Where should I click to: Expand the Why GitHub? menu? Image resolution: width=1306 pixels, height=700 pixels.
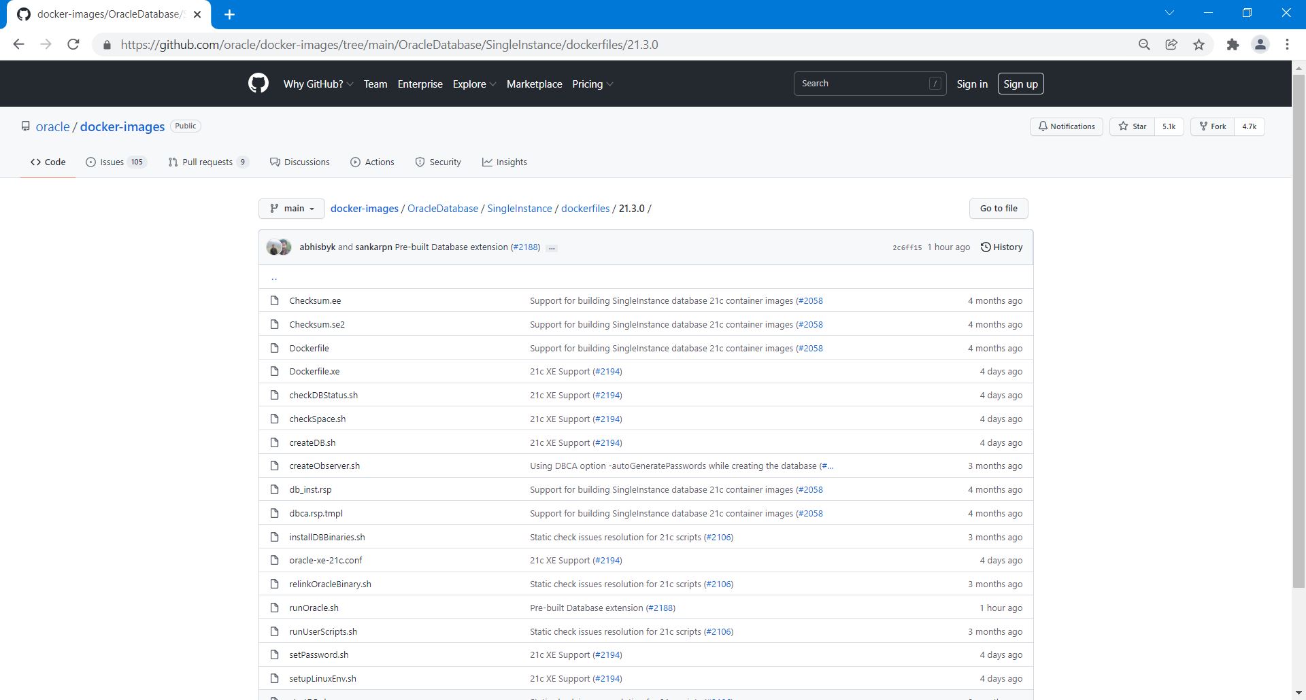[x=318, y=84]
